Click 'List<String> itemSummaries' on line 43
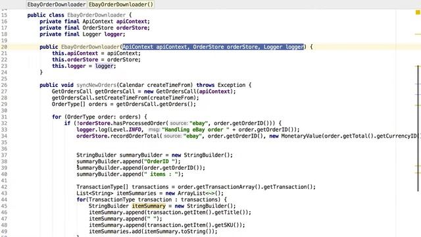This screenshot has width=421, height=237. pyautogui.click(x=116, y=194)
